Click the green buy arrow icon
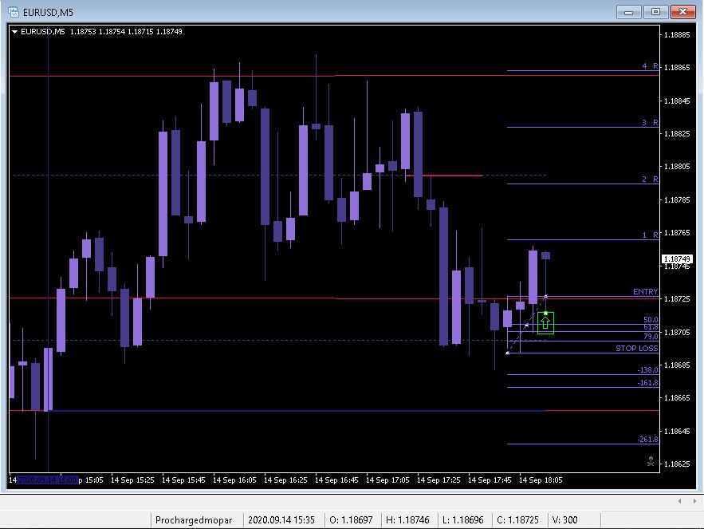 (x=545, y=323)
